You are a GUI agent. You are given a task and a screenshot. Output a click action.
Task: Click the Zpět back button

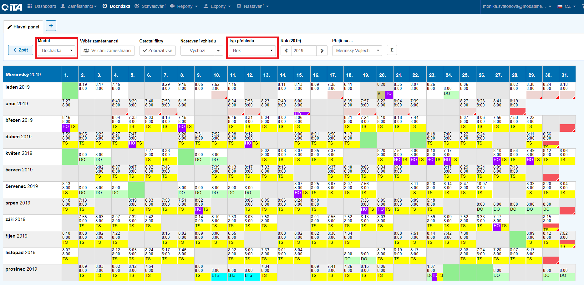click(x=21, y=50)
